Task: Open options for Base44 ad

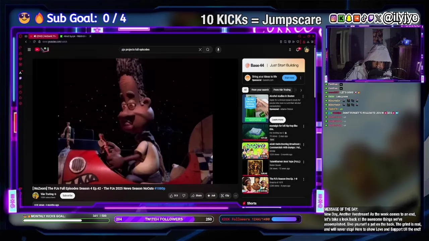Action: [x=301, y=78]
